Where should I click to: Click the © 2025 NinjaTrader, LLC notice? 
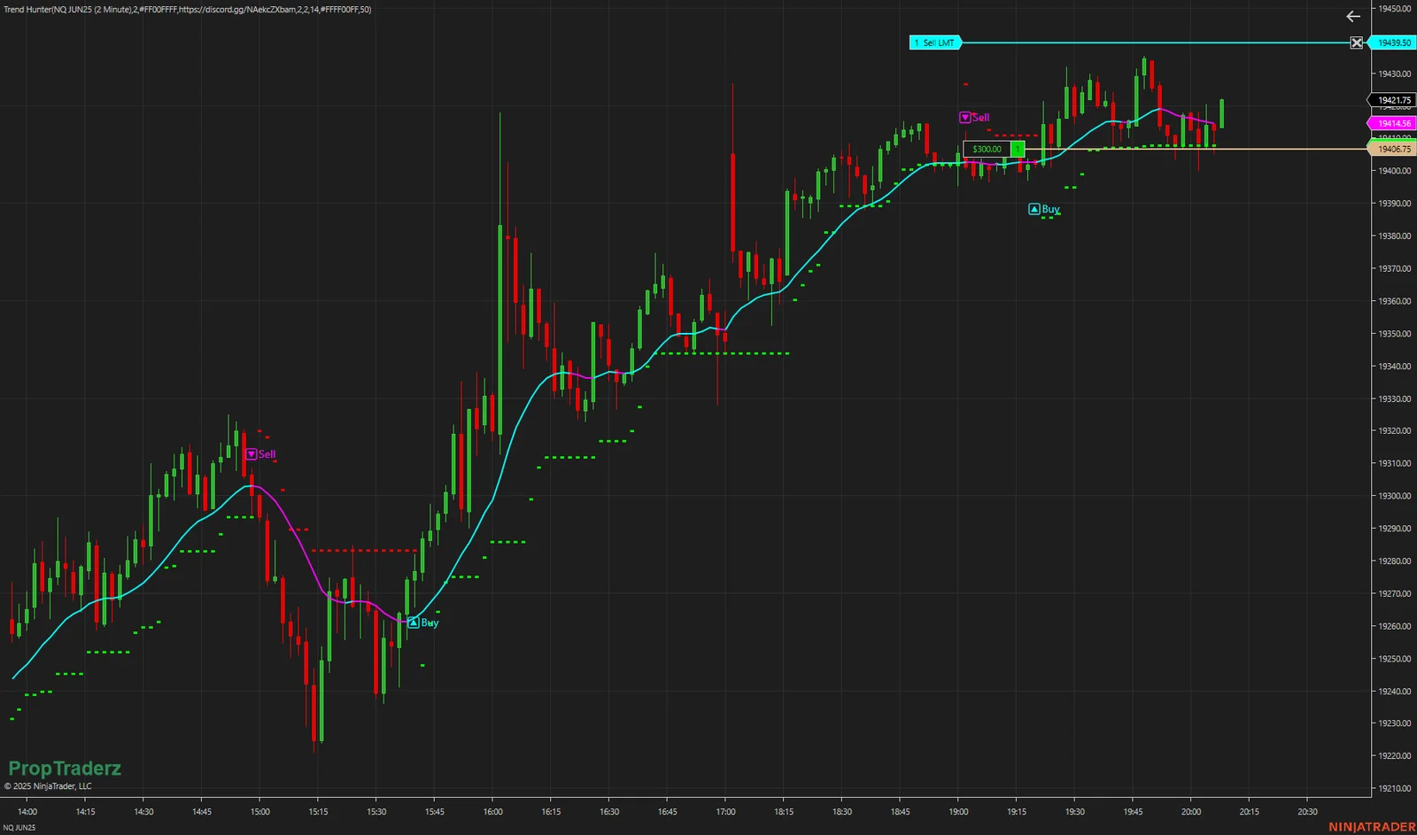click(x=49, y=785)
